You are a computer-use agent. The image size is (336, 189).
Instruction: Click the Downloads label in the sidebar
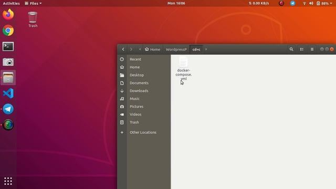point(139,91)
